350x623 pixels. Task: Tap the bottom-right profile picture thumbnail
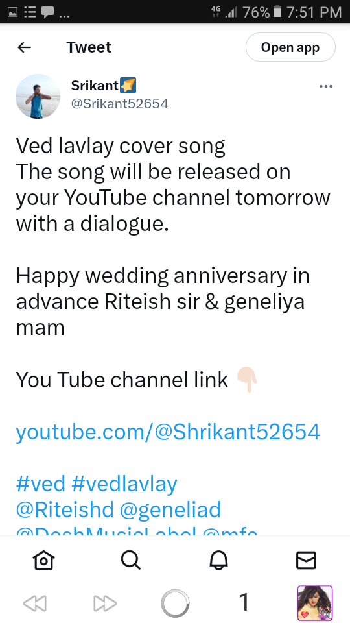pos(315,603)
